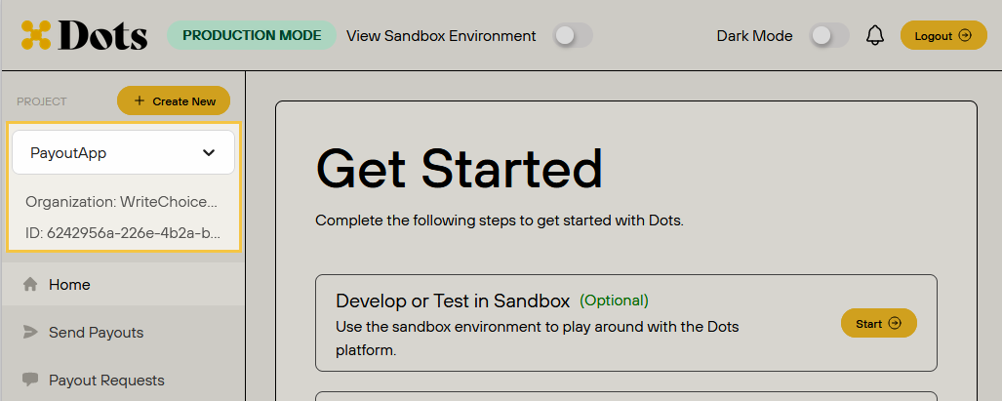Open the Home sidebar item
The image size is (1002, 401).
(123, 284)
